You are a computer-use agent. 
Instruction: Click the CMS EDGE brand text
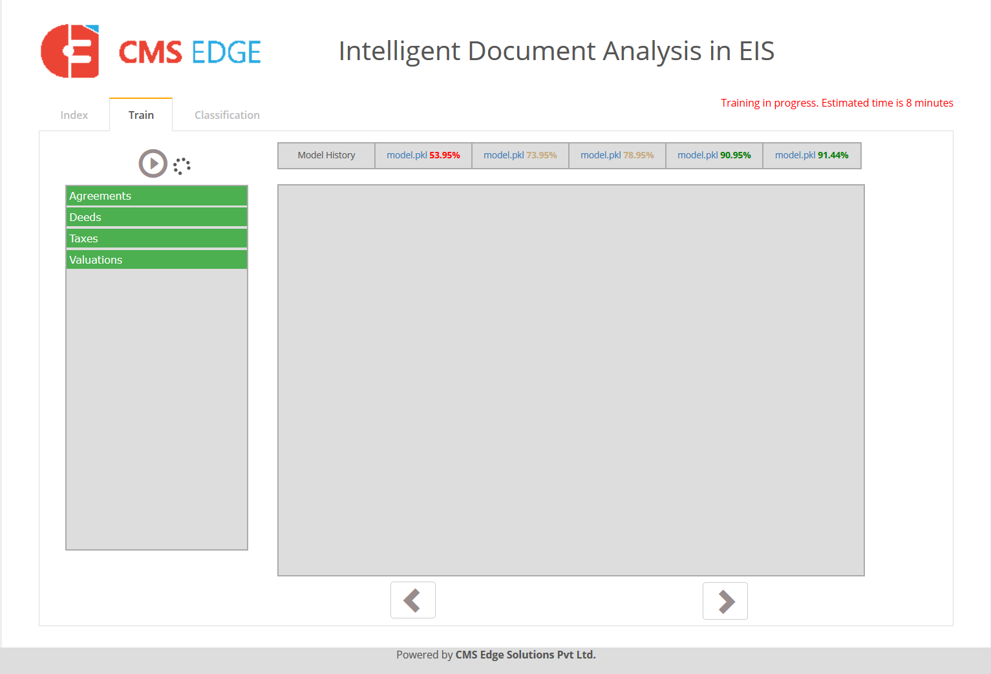pyautogui.click(x=190, y=52)
